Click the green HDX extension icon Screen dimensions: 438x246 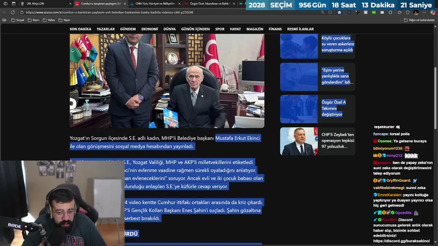[x=374, y=12]
